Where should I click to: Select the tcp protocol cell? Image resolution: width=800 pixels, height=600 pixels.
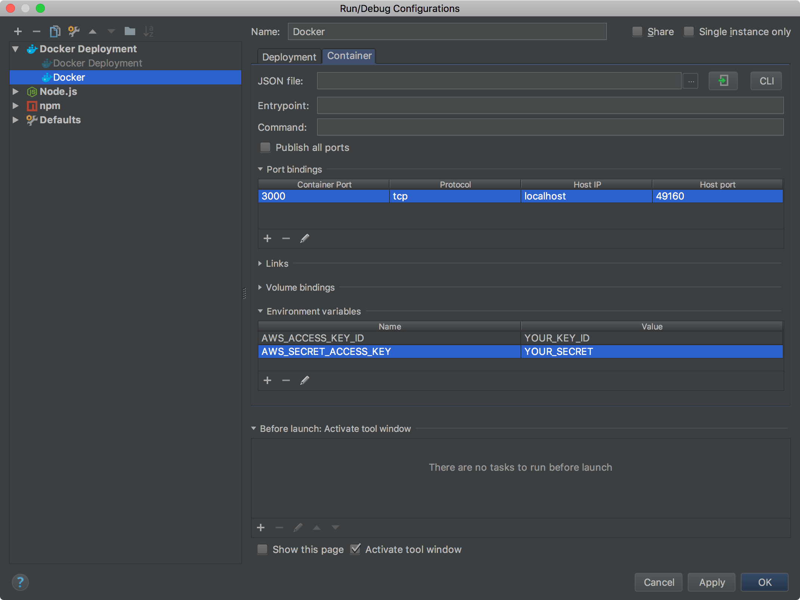455,196
